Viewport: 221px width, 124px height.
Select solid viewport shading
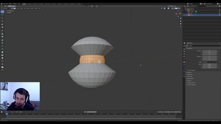click(176, 8)
